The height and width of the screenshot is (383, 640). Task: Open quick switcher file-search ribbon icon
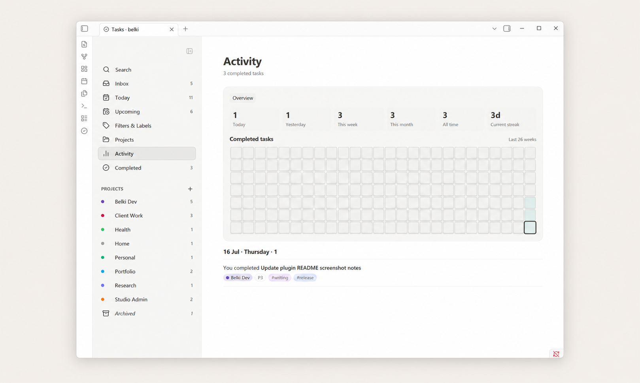(x=84, y=44)
